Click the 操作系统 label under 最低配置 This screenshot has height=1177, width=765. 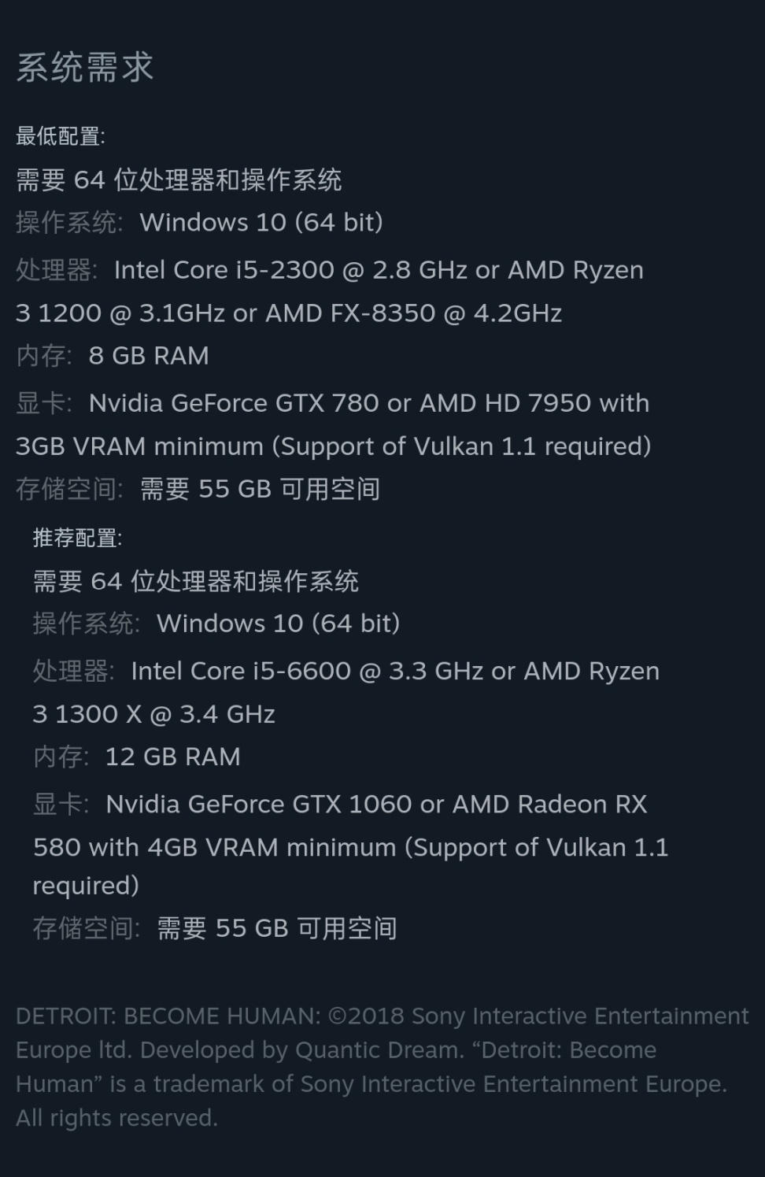68,223
